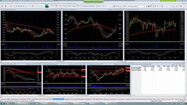Switch to the GAZP ROSN LKOH tab
The width and height of the screenshot is (187, 105).
(x=37, y=99)
